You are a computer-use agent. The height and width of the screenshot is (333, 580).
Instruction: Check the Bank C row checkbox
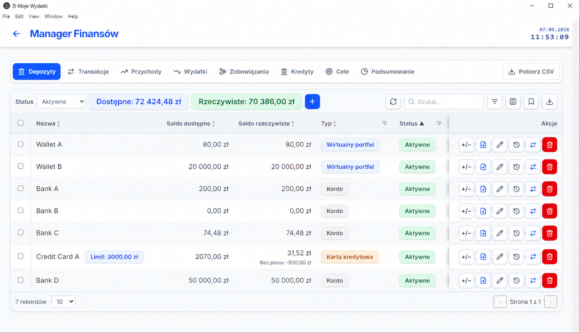tap(21, 233)
